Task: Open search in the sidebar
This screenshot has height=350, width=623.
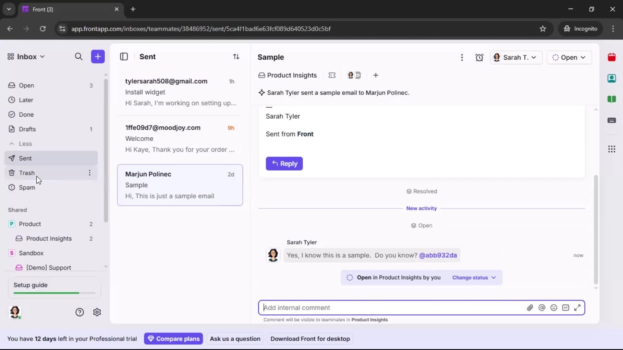Action: click(x=79, y=56)
